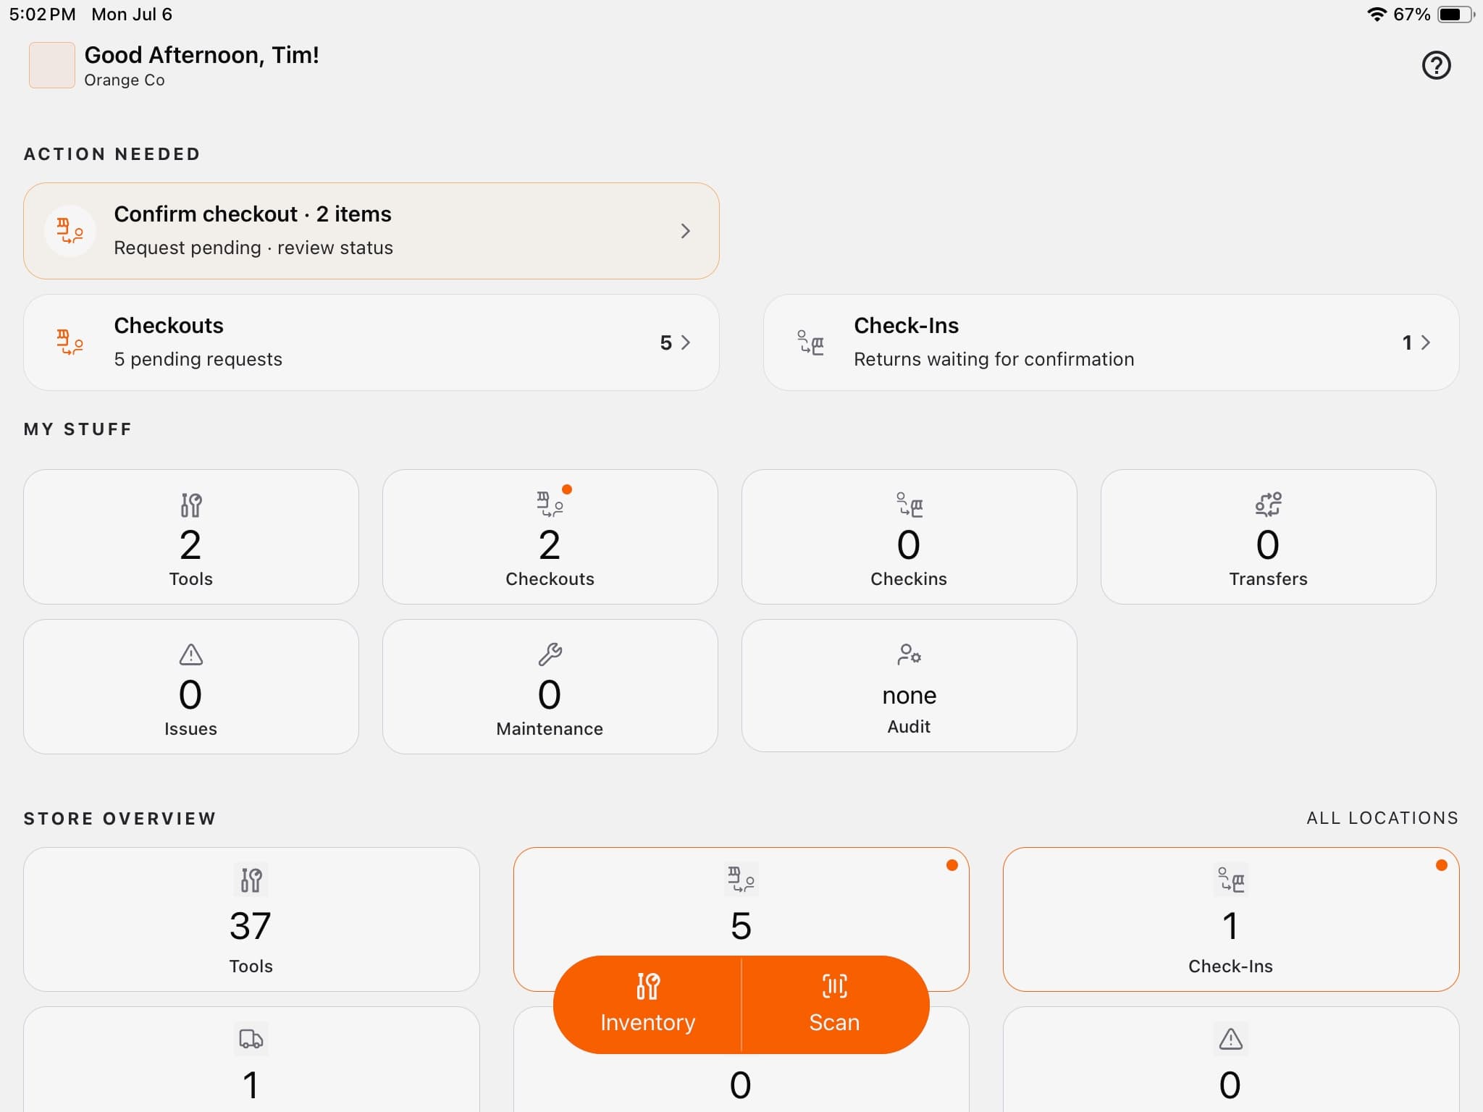This screenshot has height=1112, width=1483.
Task: Click My Stuff Tools icon
Action: (190, 505)
